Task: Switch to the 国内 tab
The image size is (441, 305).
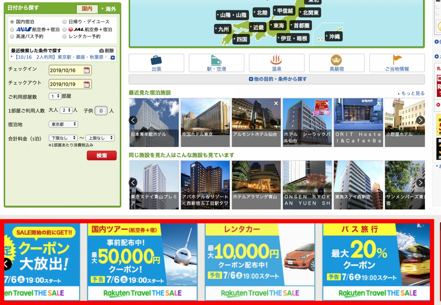Action: point(87,9)
